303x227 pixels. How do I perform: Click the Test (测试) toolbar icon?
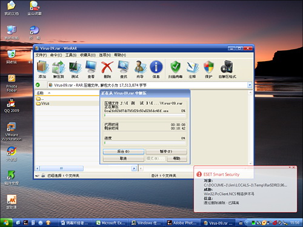75,69
